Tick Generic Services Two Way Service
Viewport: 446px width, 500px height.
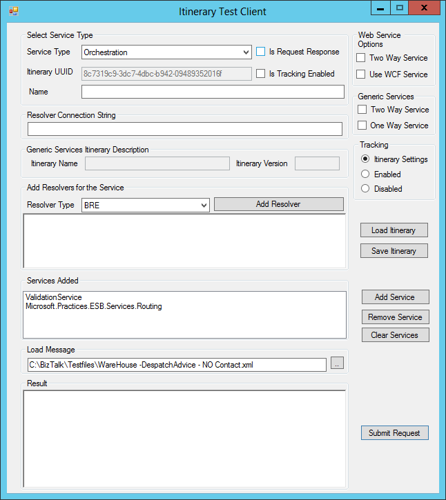pos(362,110)
